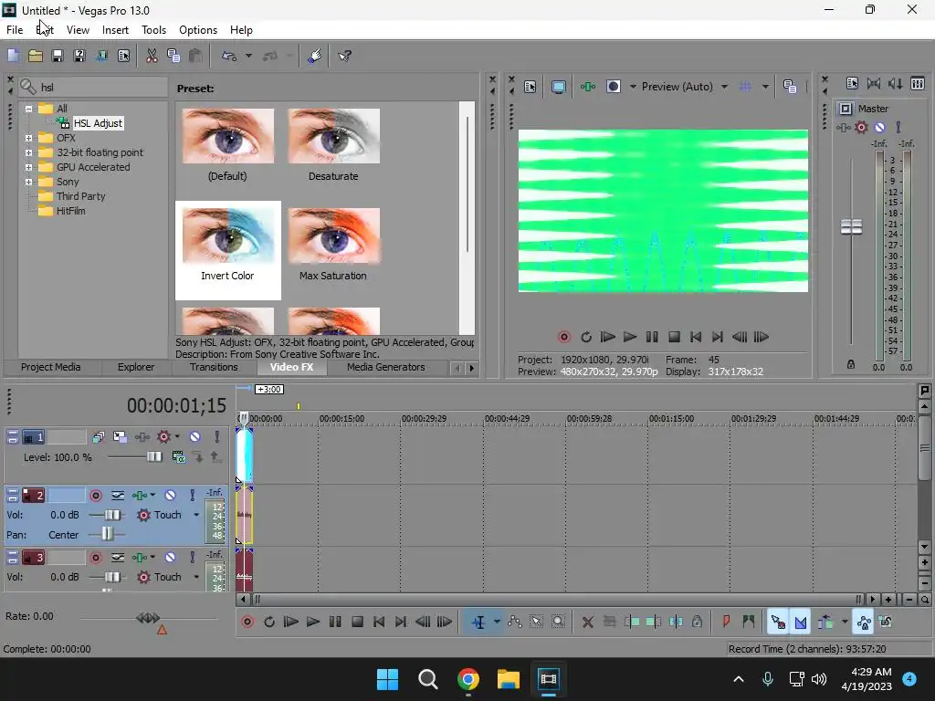935x701 pixels.
Task: Toggle auto ripple in timeline toolbar
Action: coord(825,623)
